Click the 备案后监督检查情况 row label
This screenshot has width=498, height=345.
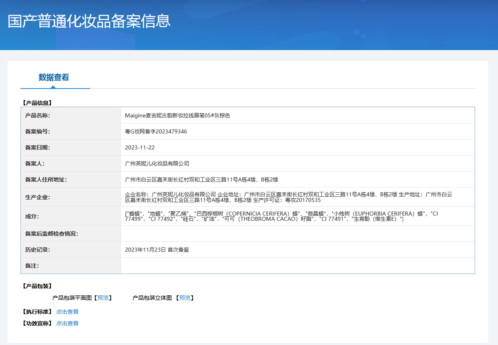pos(52,234)
